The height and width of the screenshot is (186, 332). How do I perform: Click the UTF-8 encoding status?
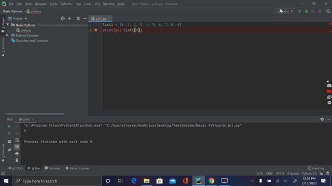point(280,174)
